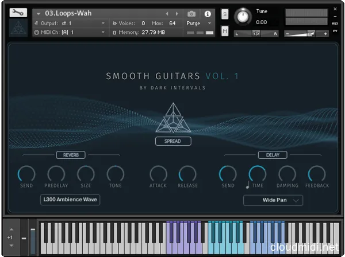Open the Wide Pan delay dropdown
The height and width of the screenshot is (257, 345).
coord(273,200)
